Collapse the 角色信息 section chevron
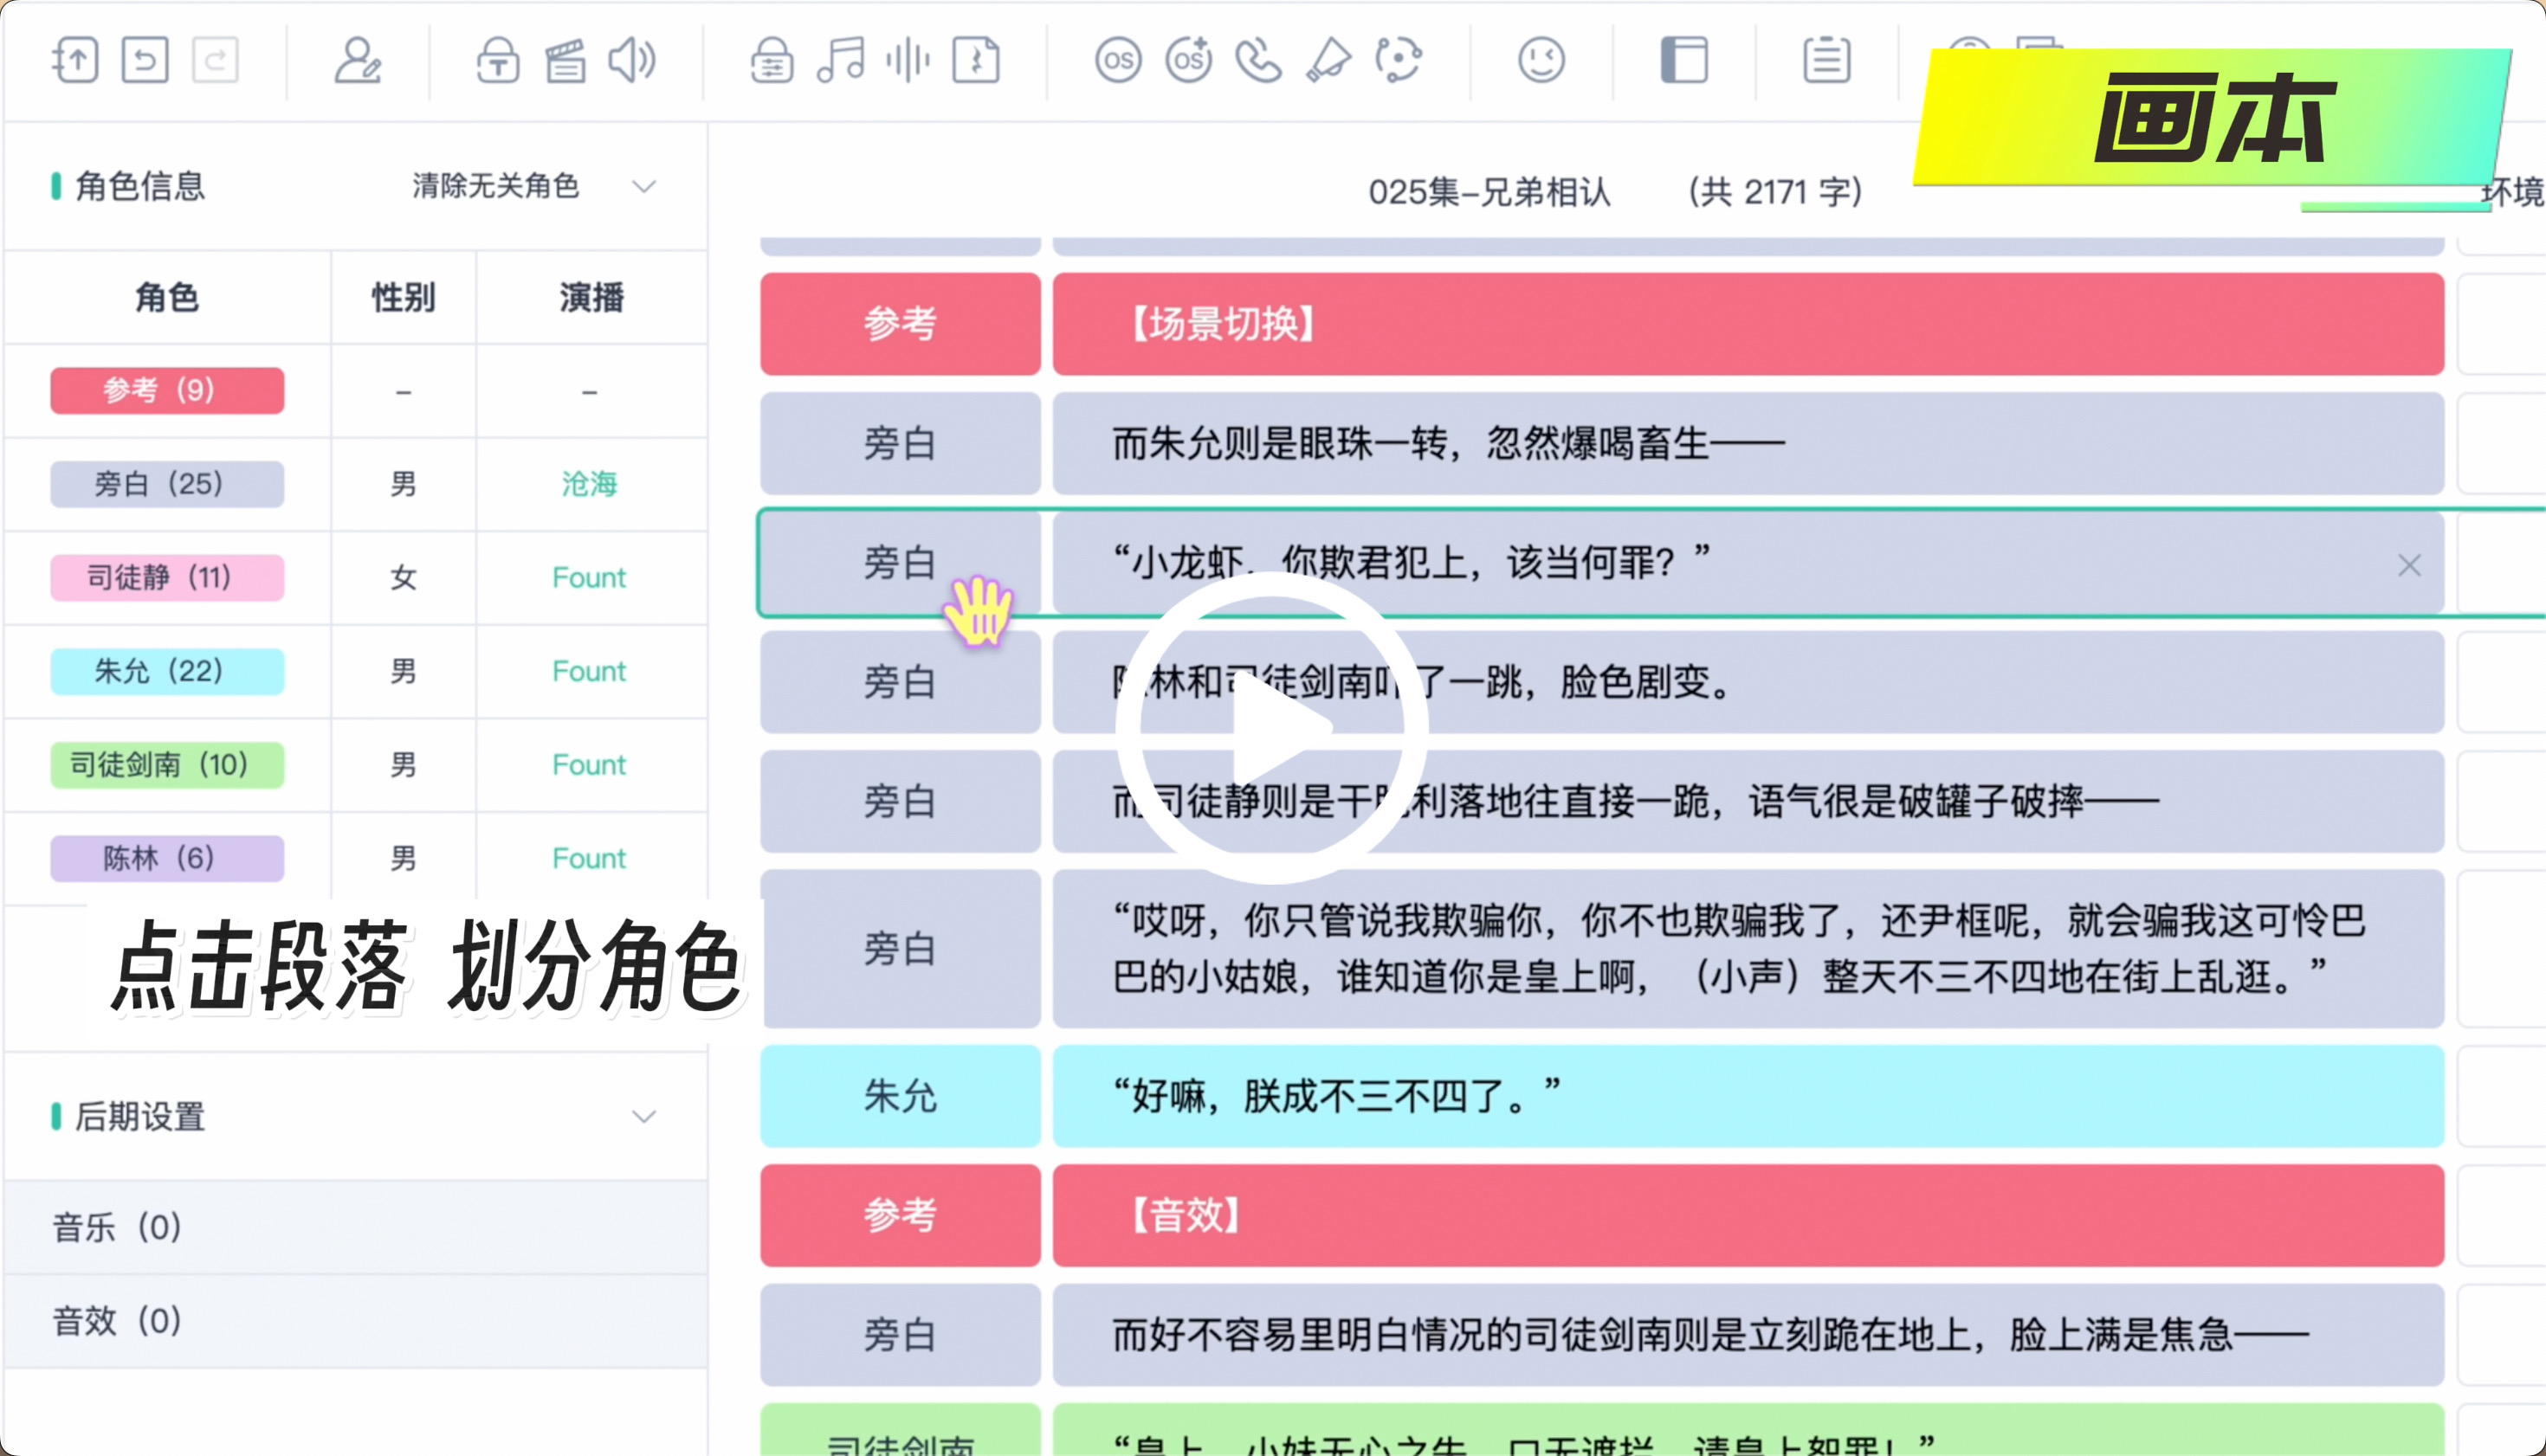The height and width of the screenshot is (1456, 2546). [x=644, y=186]
